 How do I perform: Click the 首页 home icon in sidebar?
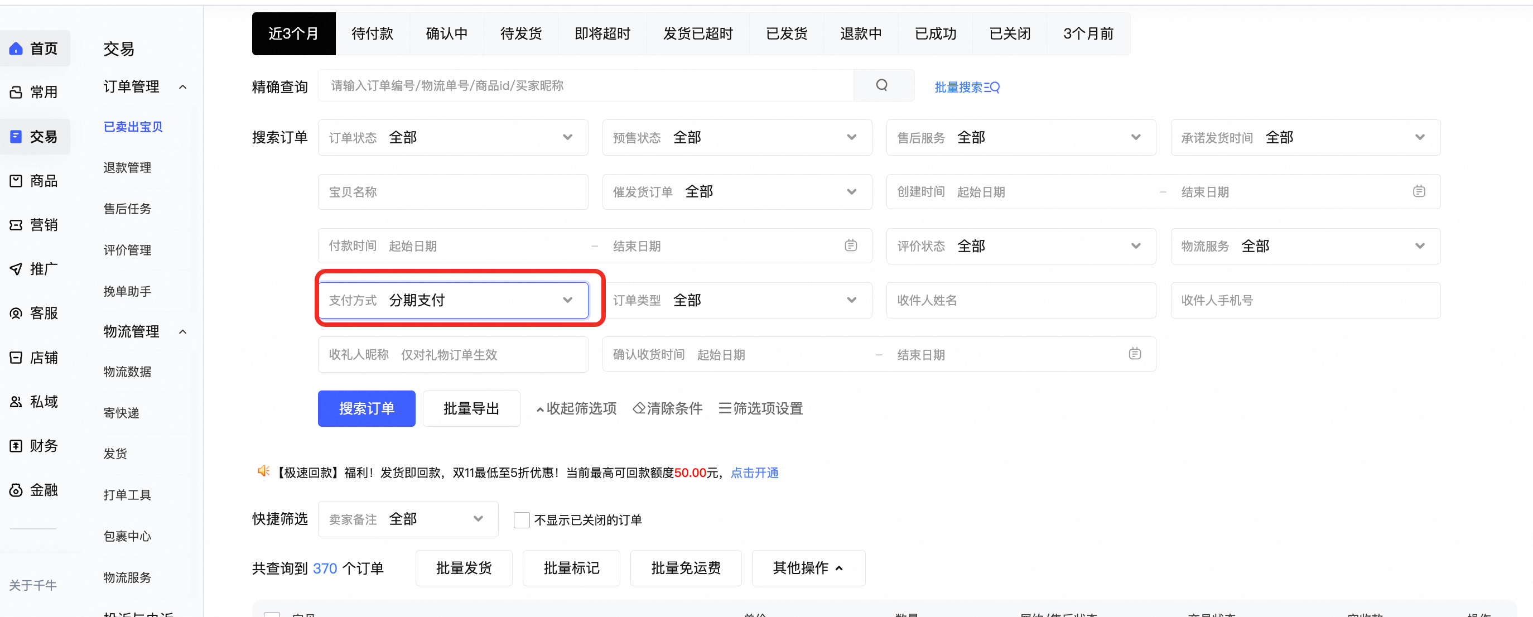click(x=16, y=49)
